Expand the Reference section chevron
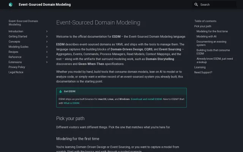Viewport: 243px width, 152px height. pos(47,57)
